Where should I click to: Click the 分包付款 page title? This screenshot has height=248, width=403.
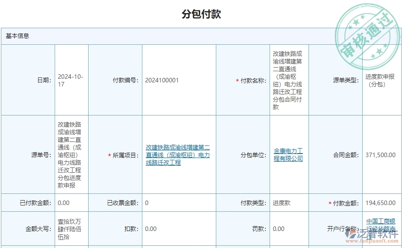click(x=201, y=14)
